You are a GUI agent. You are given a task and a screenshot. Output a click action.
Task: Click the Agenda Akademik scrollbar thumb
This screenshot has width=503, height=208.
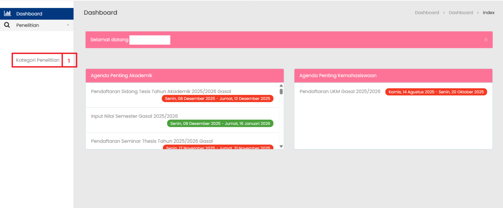pos(281,92)
